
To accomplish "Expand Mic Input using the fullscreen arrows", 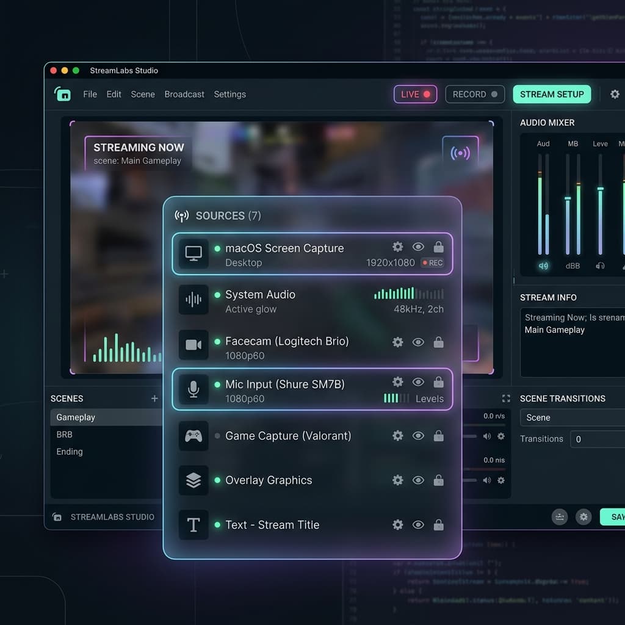I will pos(505,398).
